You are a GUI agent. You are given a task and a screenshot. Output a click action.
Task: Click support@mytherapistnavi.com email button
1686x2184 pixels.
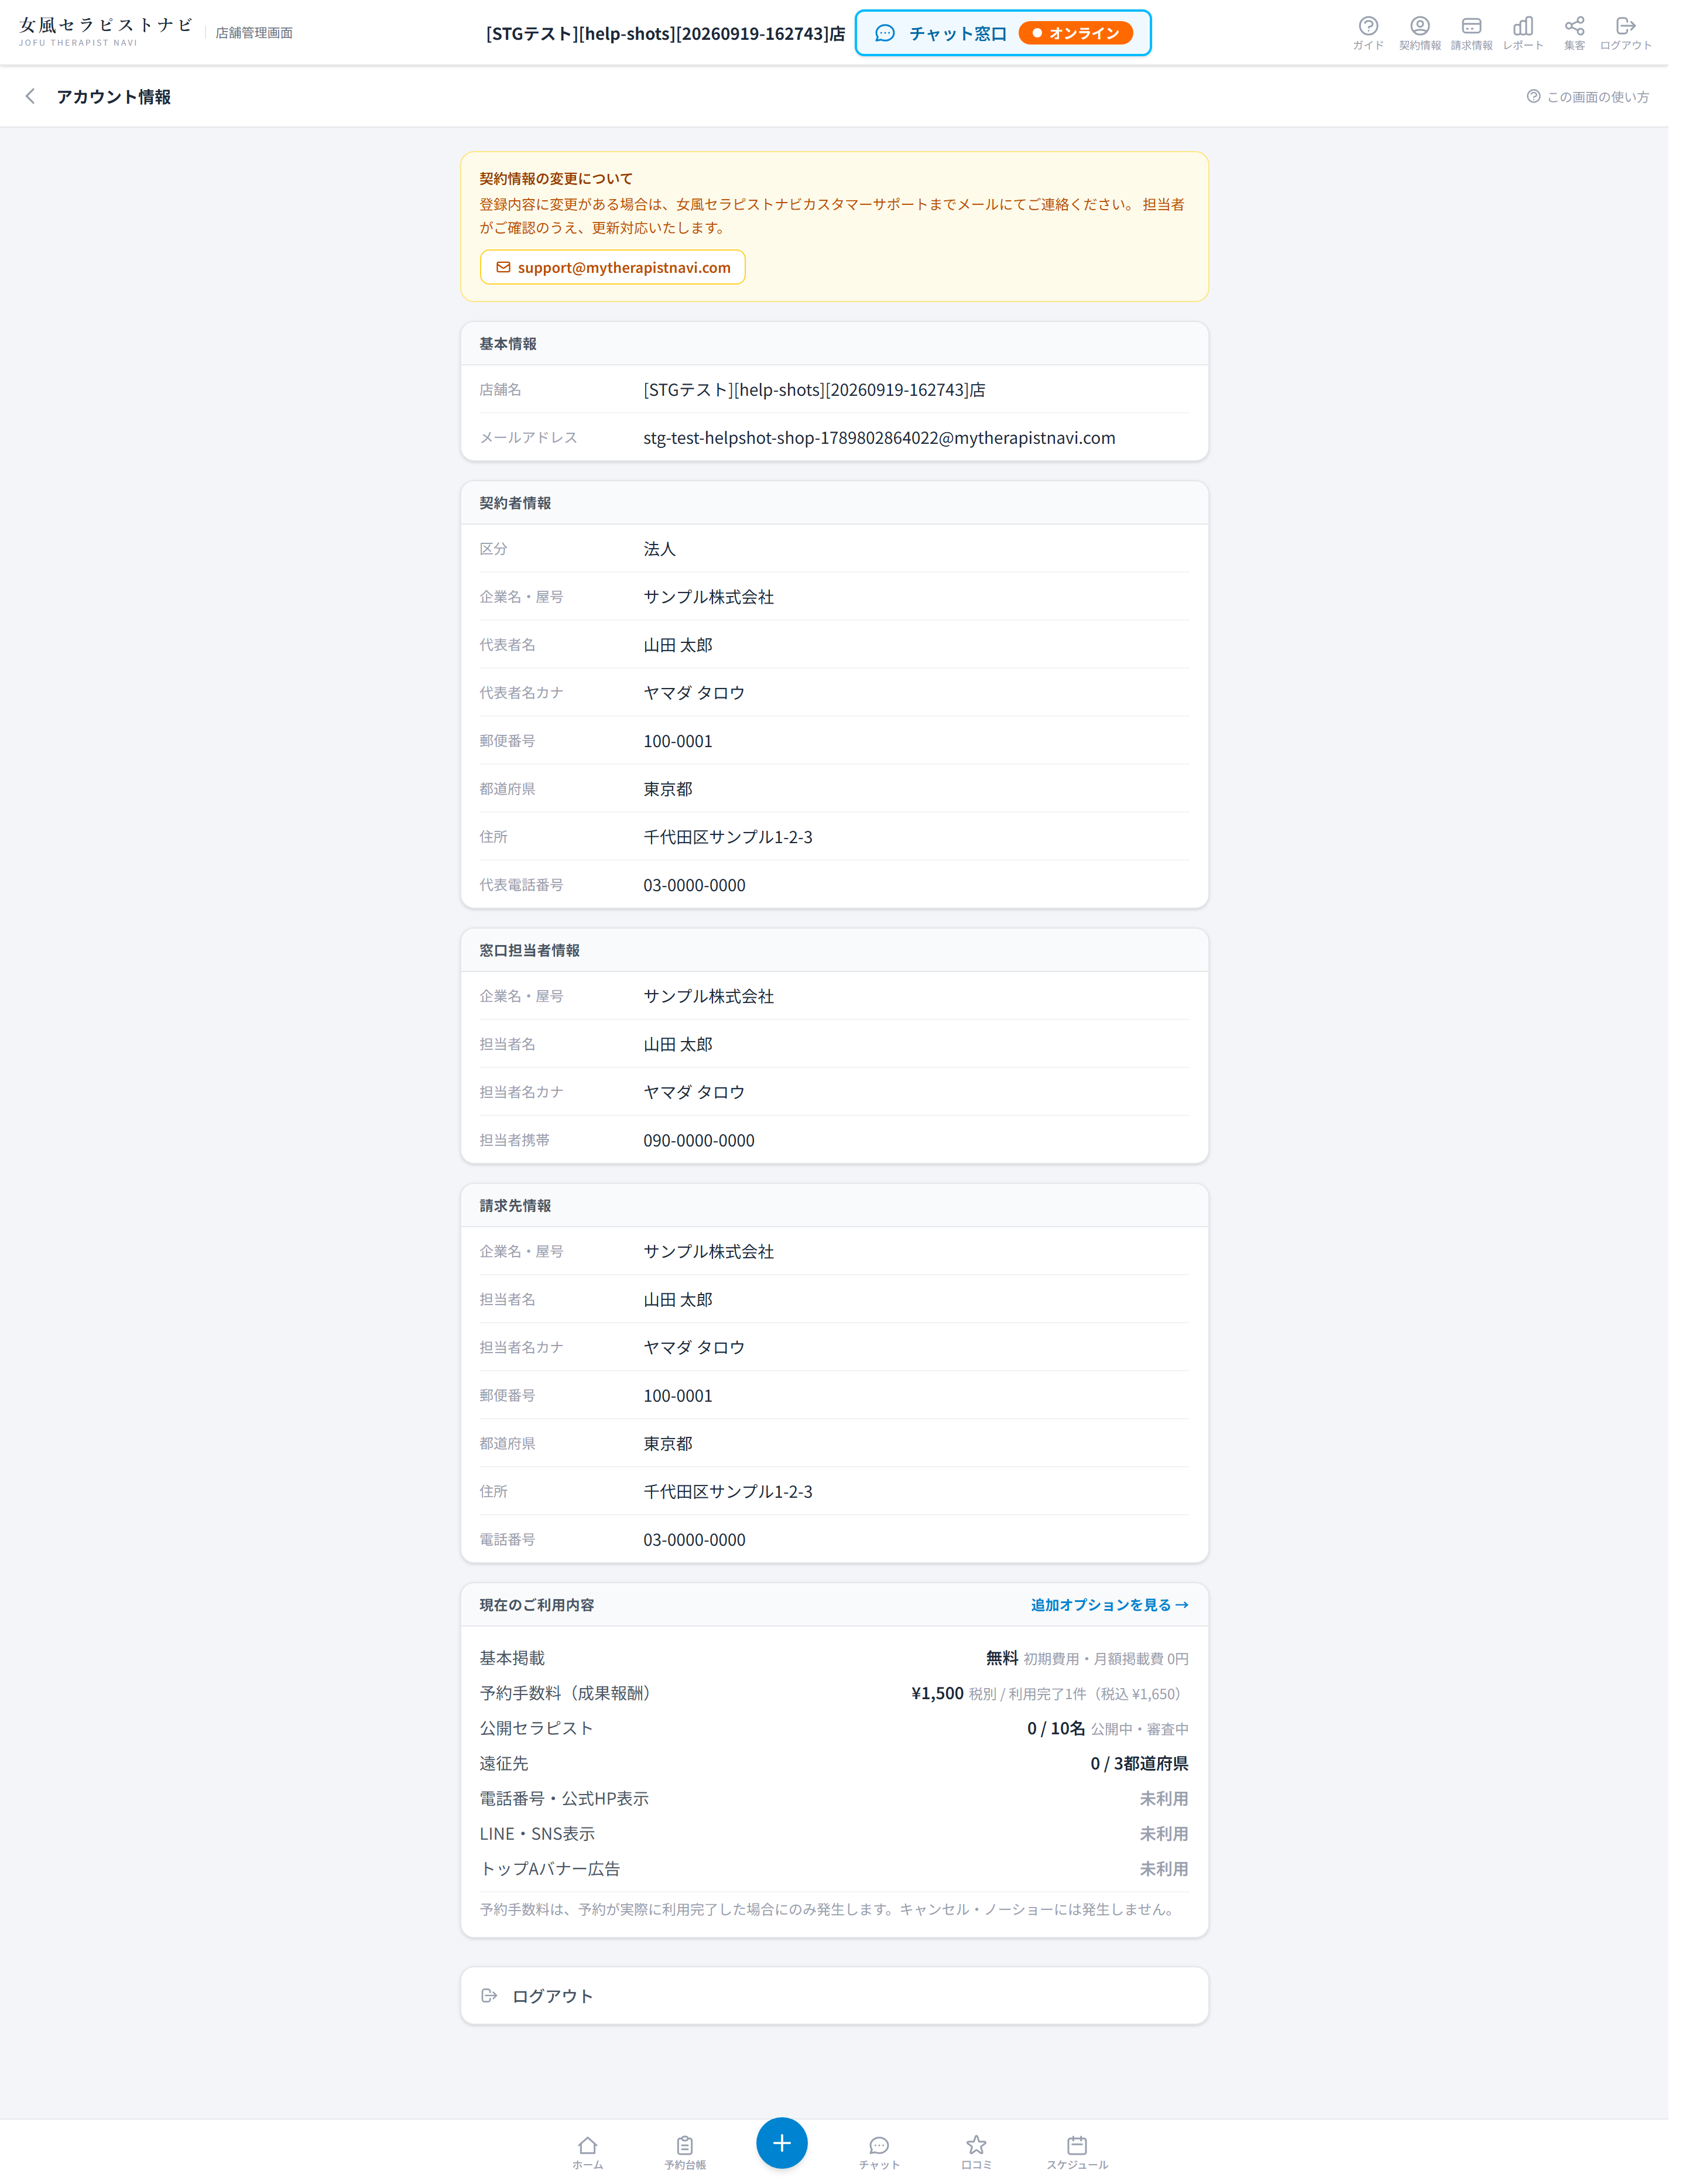point(612,267)
